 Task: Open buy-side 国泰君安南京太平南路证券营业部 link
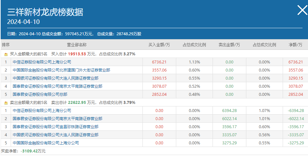pos(57,86)
